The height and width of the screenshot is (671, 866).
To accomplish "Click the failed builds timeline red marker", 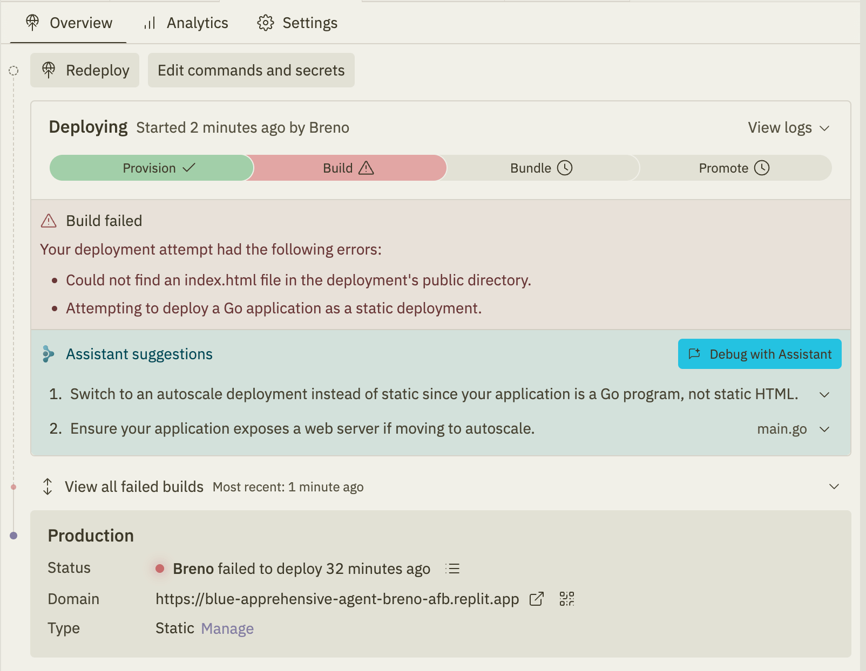I will coord(13,487).
